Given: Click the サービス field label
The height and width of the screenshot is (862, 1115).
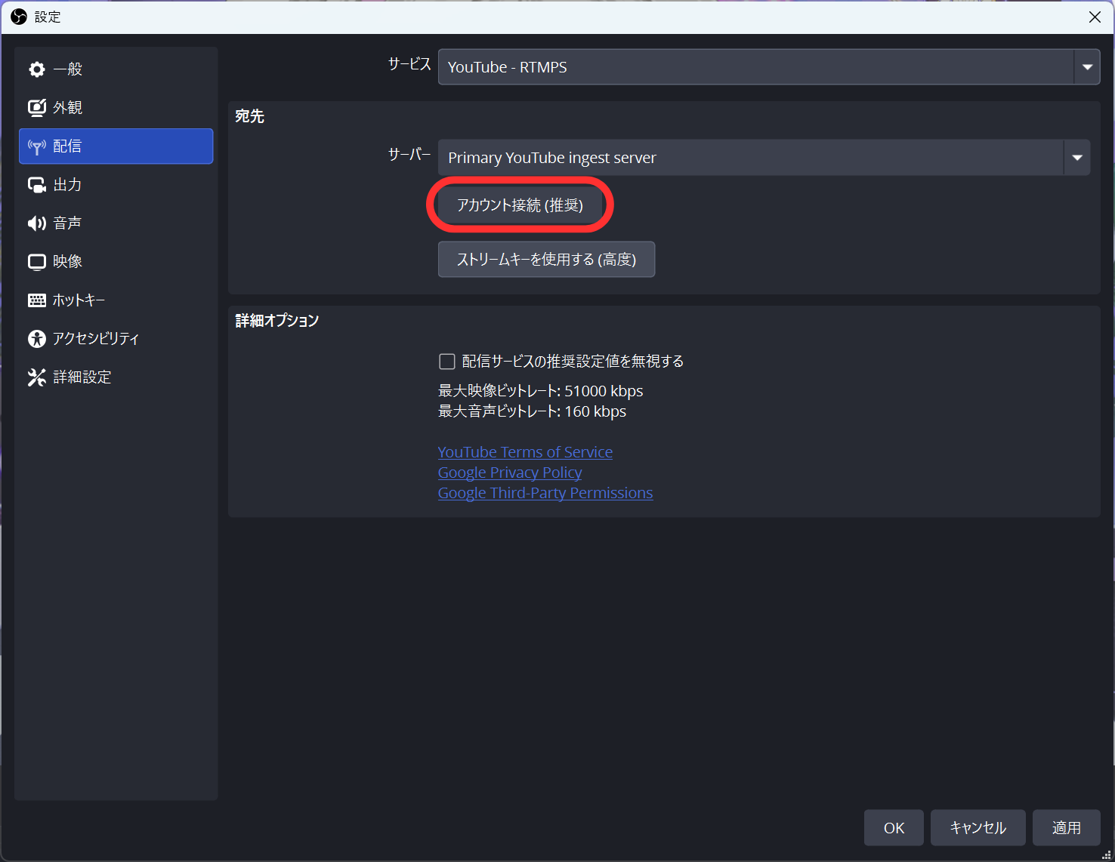Looking at the screenshot, I should point(409,65).
